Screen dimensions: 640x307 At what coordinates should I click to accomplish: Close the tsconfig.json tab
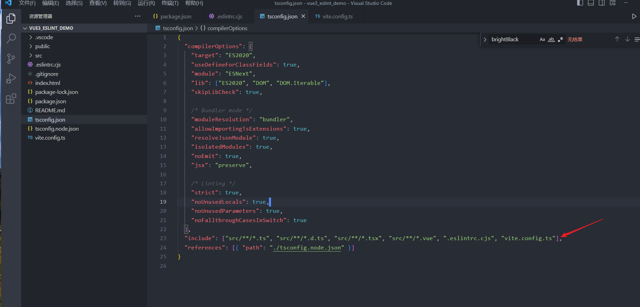coord(303,16)
